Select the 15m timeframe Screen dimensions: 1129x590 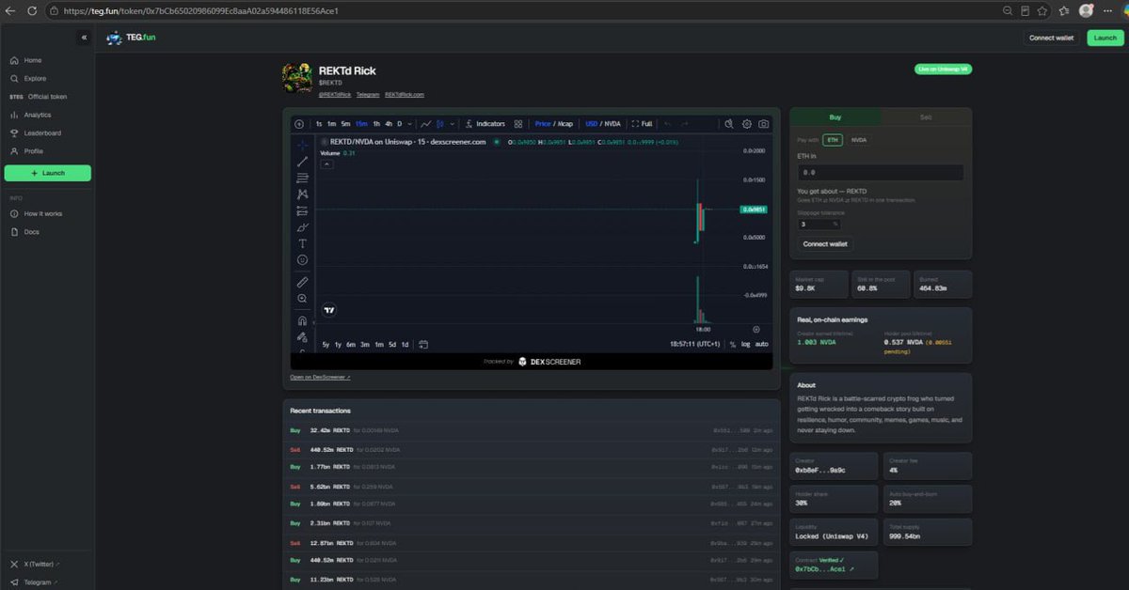coord(361,124)
